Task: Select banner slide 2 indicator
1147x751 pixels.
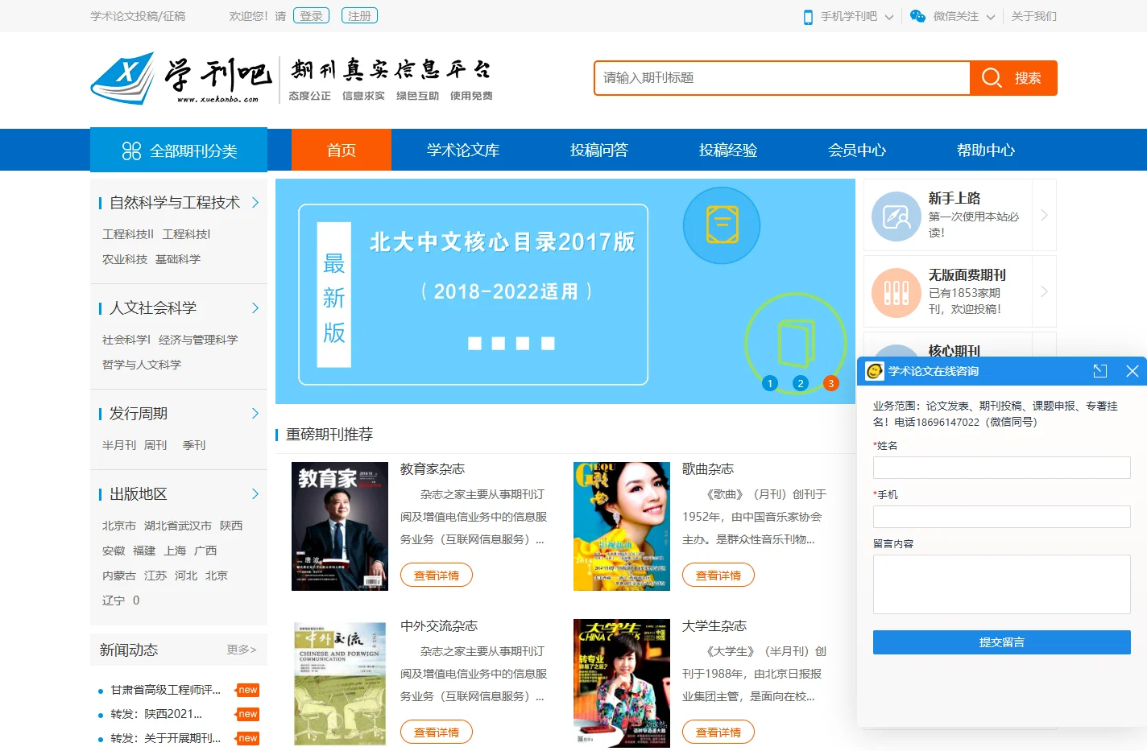Action: (801, 383)
